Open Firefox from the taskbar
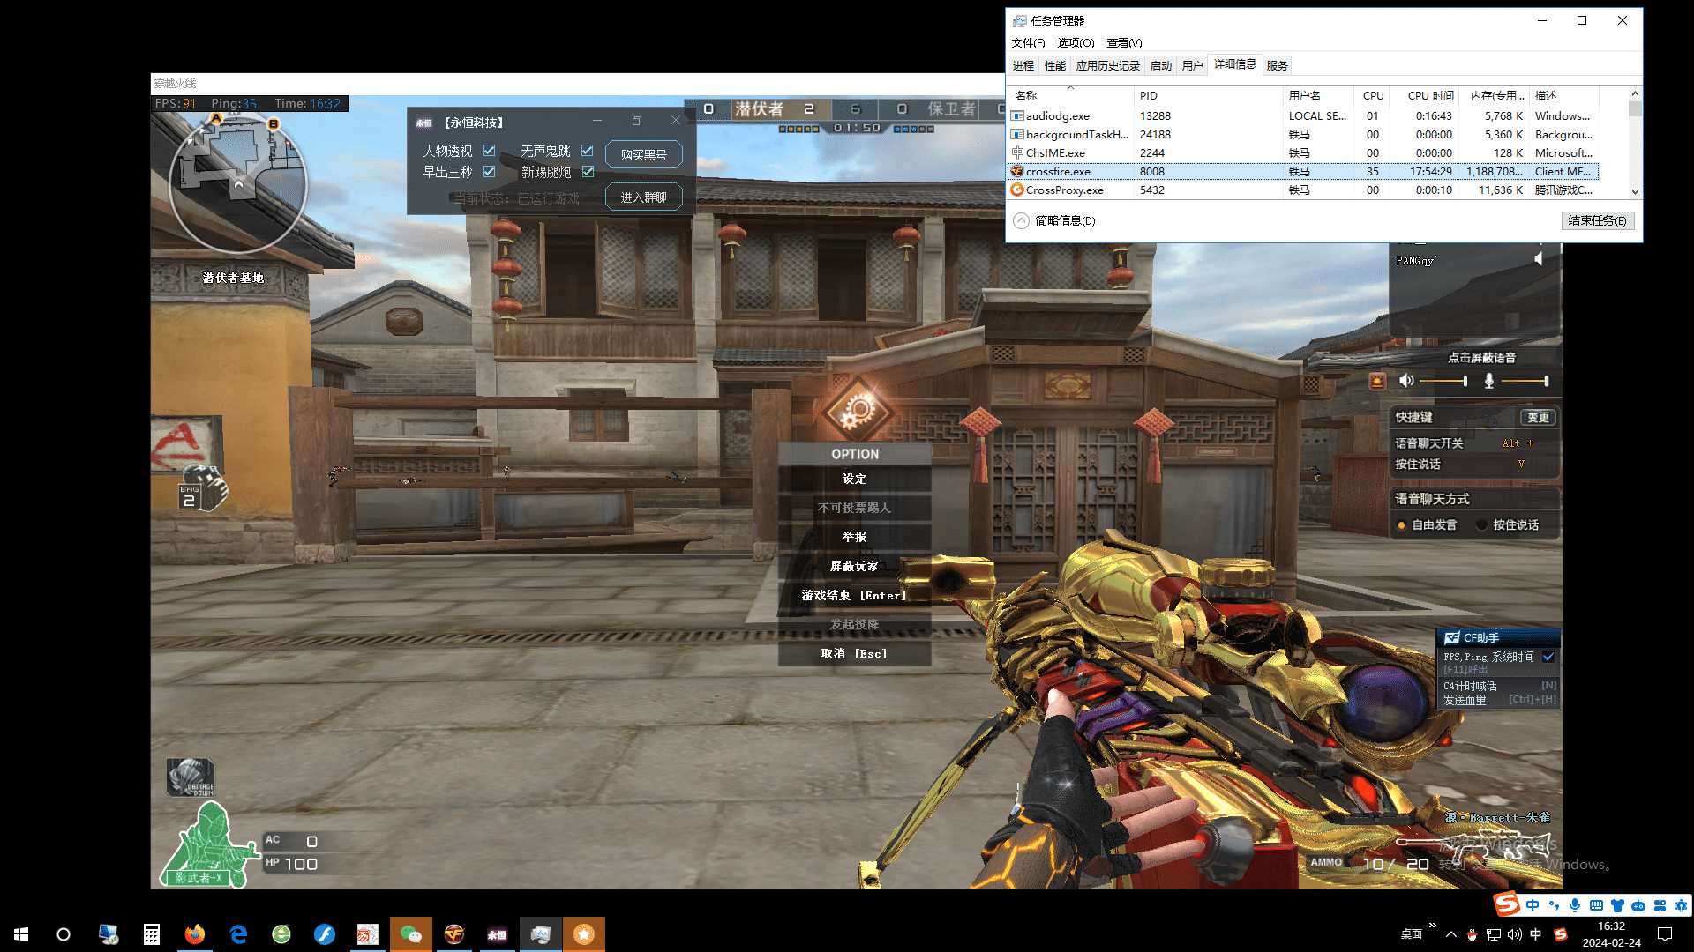 click(x=195, y=934)
